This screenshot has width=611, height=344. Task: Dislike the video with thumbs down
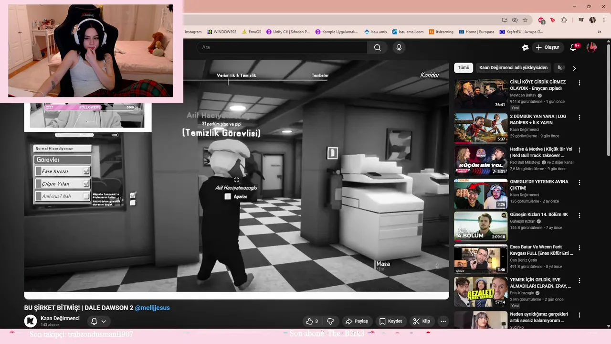tap(330, 321)
